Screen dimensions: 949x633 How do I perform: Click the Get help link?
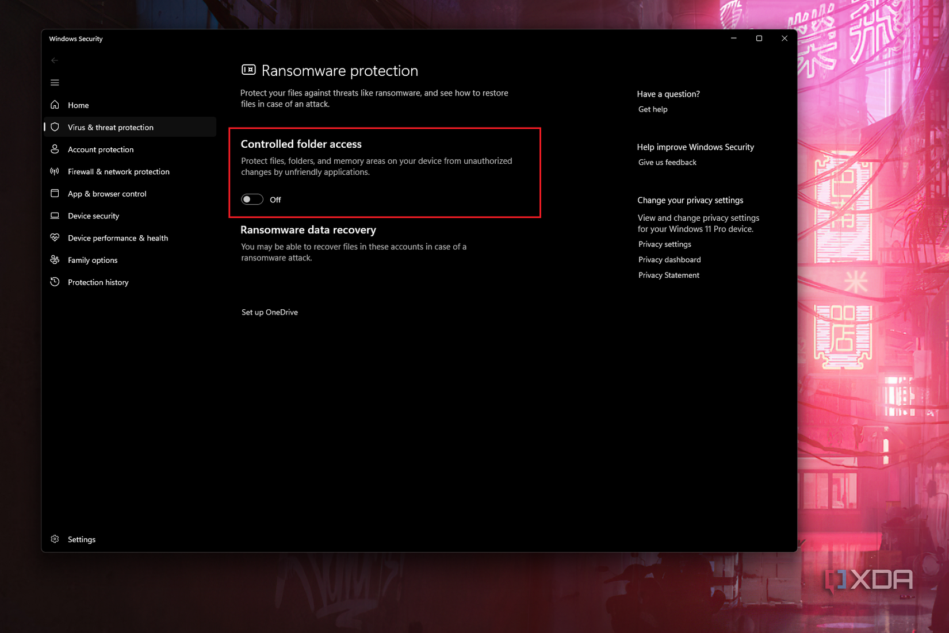(653, 109)
